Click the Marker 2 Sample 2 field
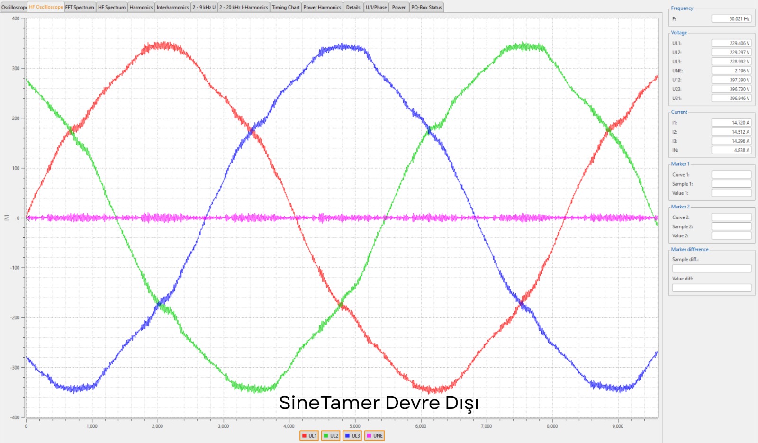 click(x=731, y=226)
